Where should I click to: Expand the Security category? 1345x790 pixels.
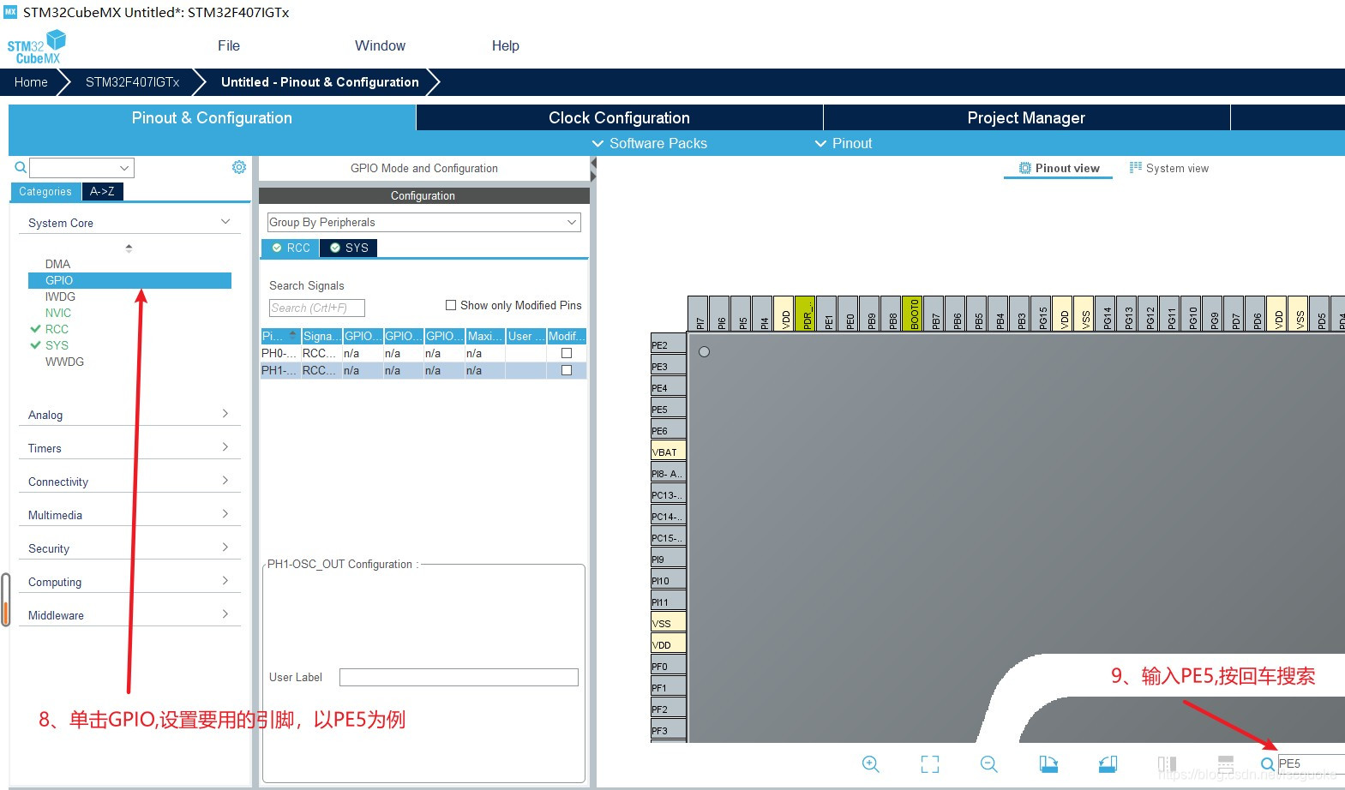click(225, 548)
